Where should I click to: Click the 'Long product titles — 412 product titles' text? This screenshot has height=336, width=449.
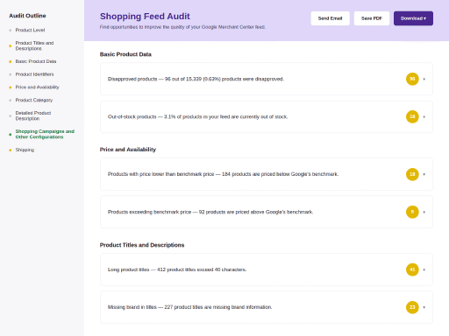[x=146, y=269]
